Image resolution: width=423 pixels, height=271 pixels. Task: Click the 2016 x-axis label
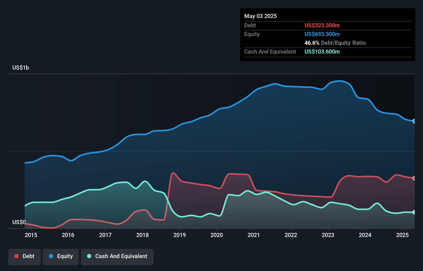pos(68,235)
